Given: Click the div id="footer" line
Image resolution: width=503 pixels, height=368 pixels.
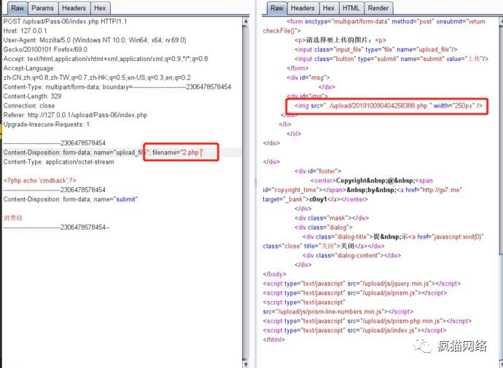Looking at the screenshot, I should pos(318,171).
